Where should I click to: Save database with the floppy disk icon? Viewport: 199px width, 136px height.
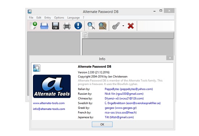tap(56, 26)
